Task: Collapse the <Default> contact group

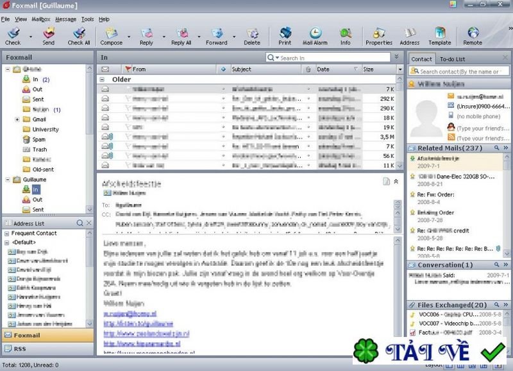Action: (6, 243)
